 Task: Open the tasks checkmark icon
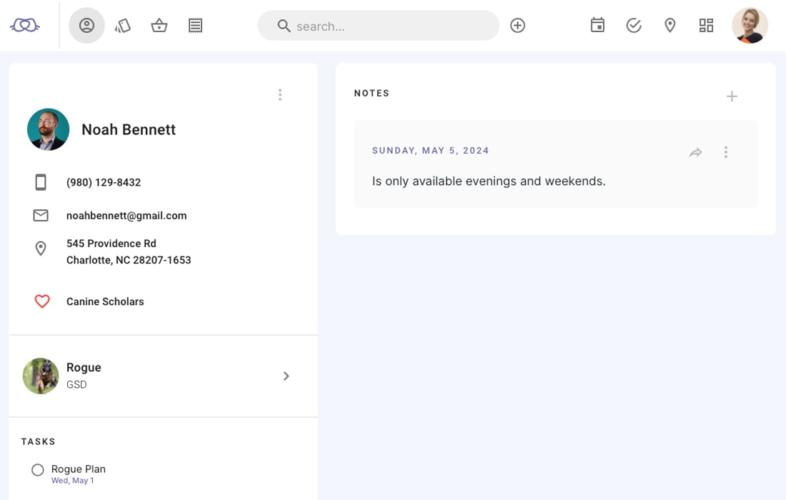click(x=634, y=26)
